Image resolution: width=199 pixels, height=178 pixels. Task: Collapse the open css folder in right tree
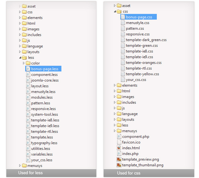point(115,12)
